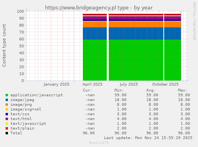Select the image/png legend label
Image resolution: width=198 pixels, height=147 pixels.
pyautogui.click(x=21, y=105)
